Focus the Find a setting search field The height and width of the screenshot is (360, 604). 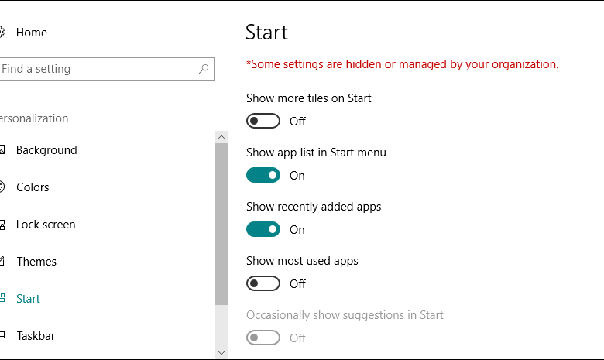(x=97, y=69)
